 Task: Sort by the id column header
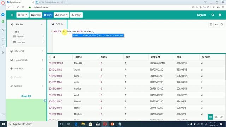coord(54,57)
